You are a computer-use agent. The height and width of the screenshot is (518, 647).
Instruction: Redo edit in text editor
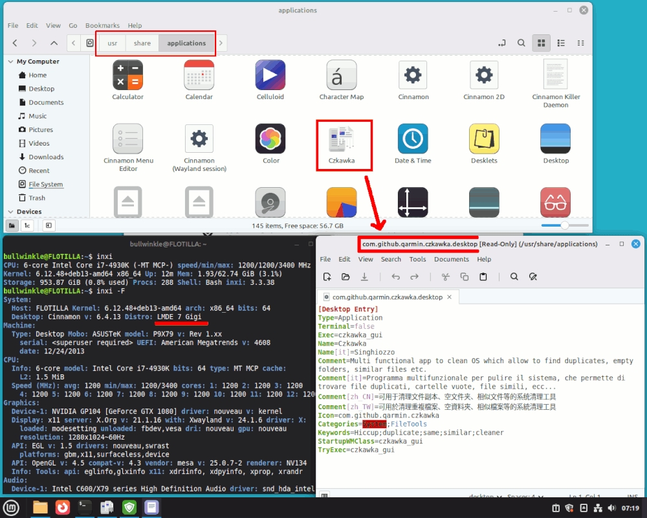tap(414, 276)
